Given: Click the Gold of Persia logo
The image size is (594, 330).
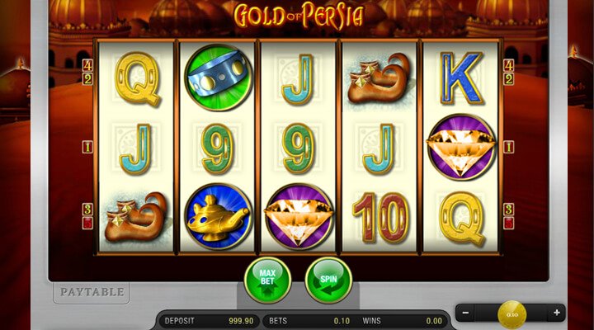Looking at the screenshot, I should pos(299,16).
